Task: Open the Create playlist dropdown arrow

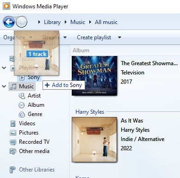Action: click(119, 37)
